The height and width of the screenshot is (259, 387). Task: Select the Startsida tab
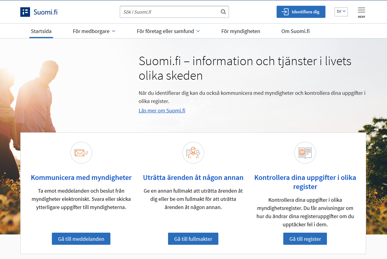point(41,31)
